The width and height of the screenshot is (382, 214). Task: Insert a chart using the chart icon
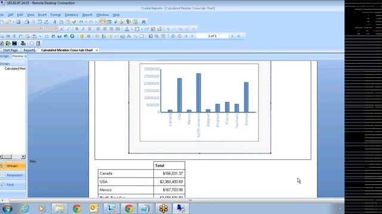tap(60, 36)
